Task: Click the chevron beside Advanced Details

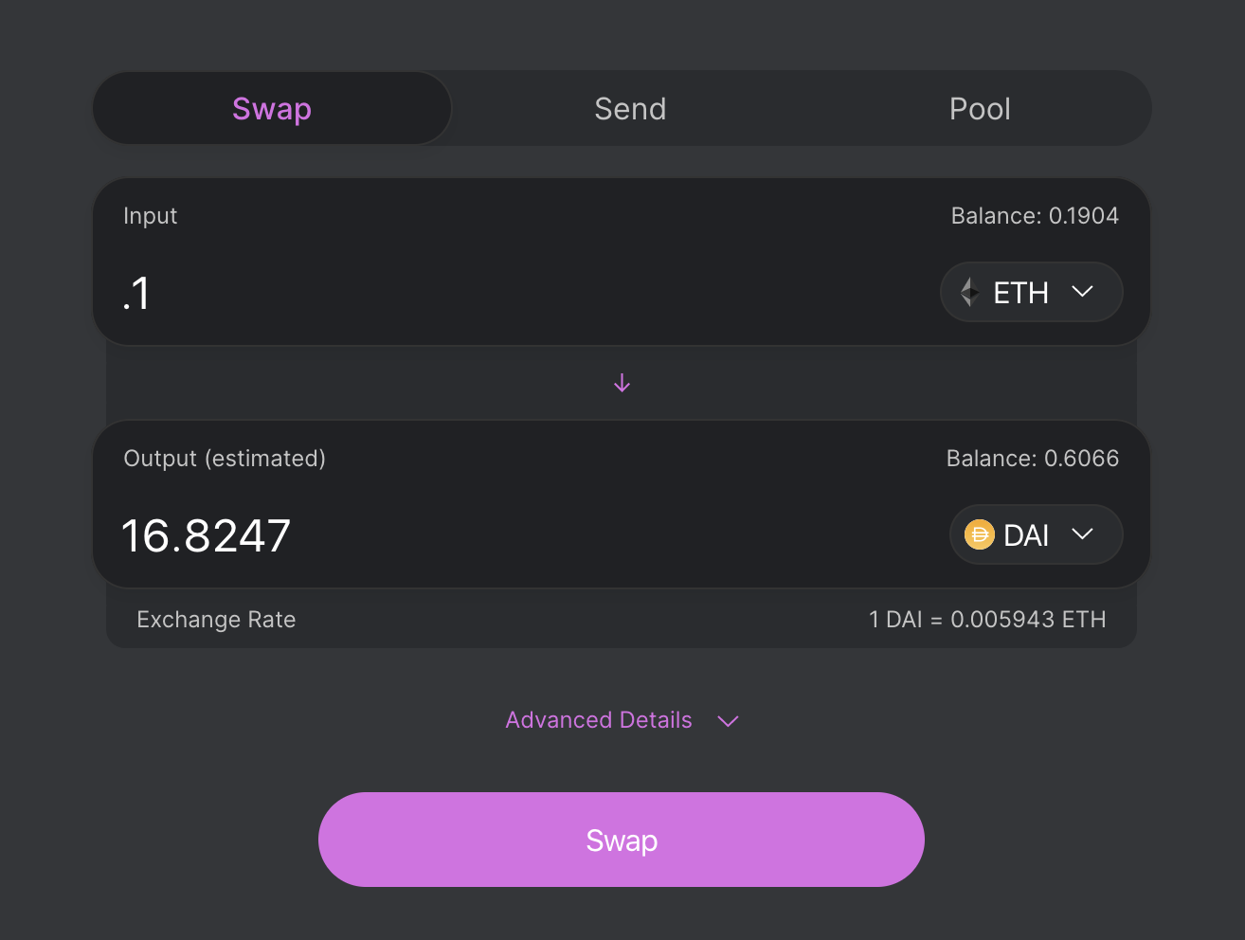Action: coord(728,721)
